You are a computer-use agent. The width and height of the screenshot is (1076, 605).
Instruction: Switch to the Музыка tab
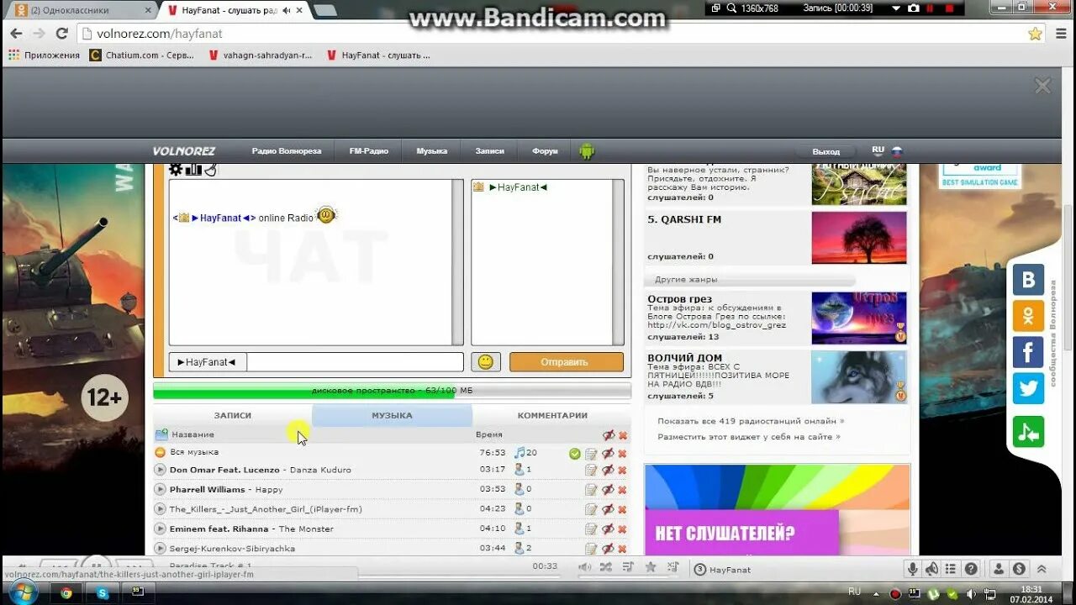[392, 415]
